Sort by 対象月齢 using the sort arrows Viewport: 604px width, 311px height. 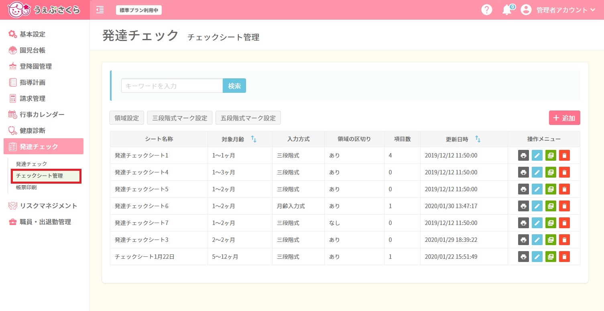click(x=254, y=139)
